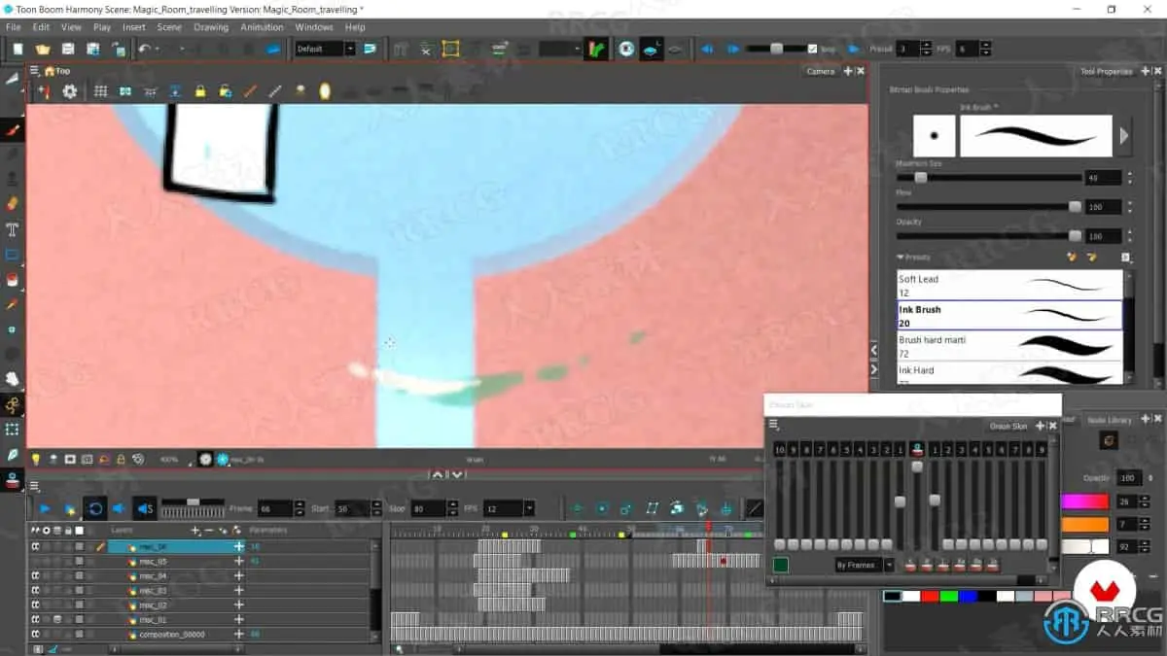Viewport: 1167px width, 656px height.
Task: Select the Rectangle tool in the left toolbar
Action: tap(13, 256)
